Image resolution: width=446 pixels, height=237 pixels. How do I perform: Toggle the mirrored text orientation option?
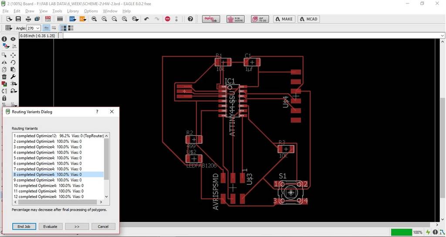coord(54,28)
